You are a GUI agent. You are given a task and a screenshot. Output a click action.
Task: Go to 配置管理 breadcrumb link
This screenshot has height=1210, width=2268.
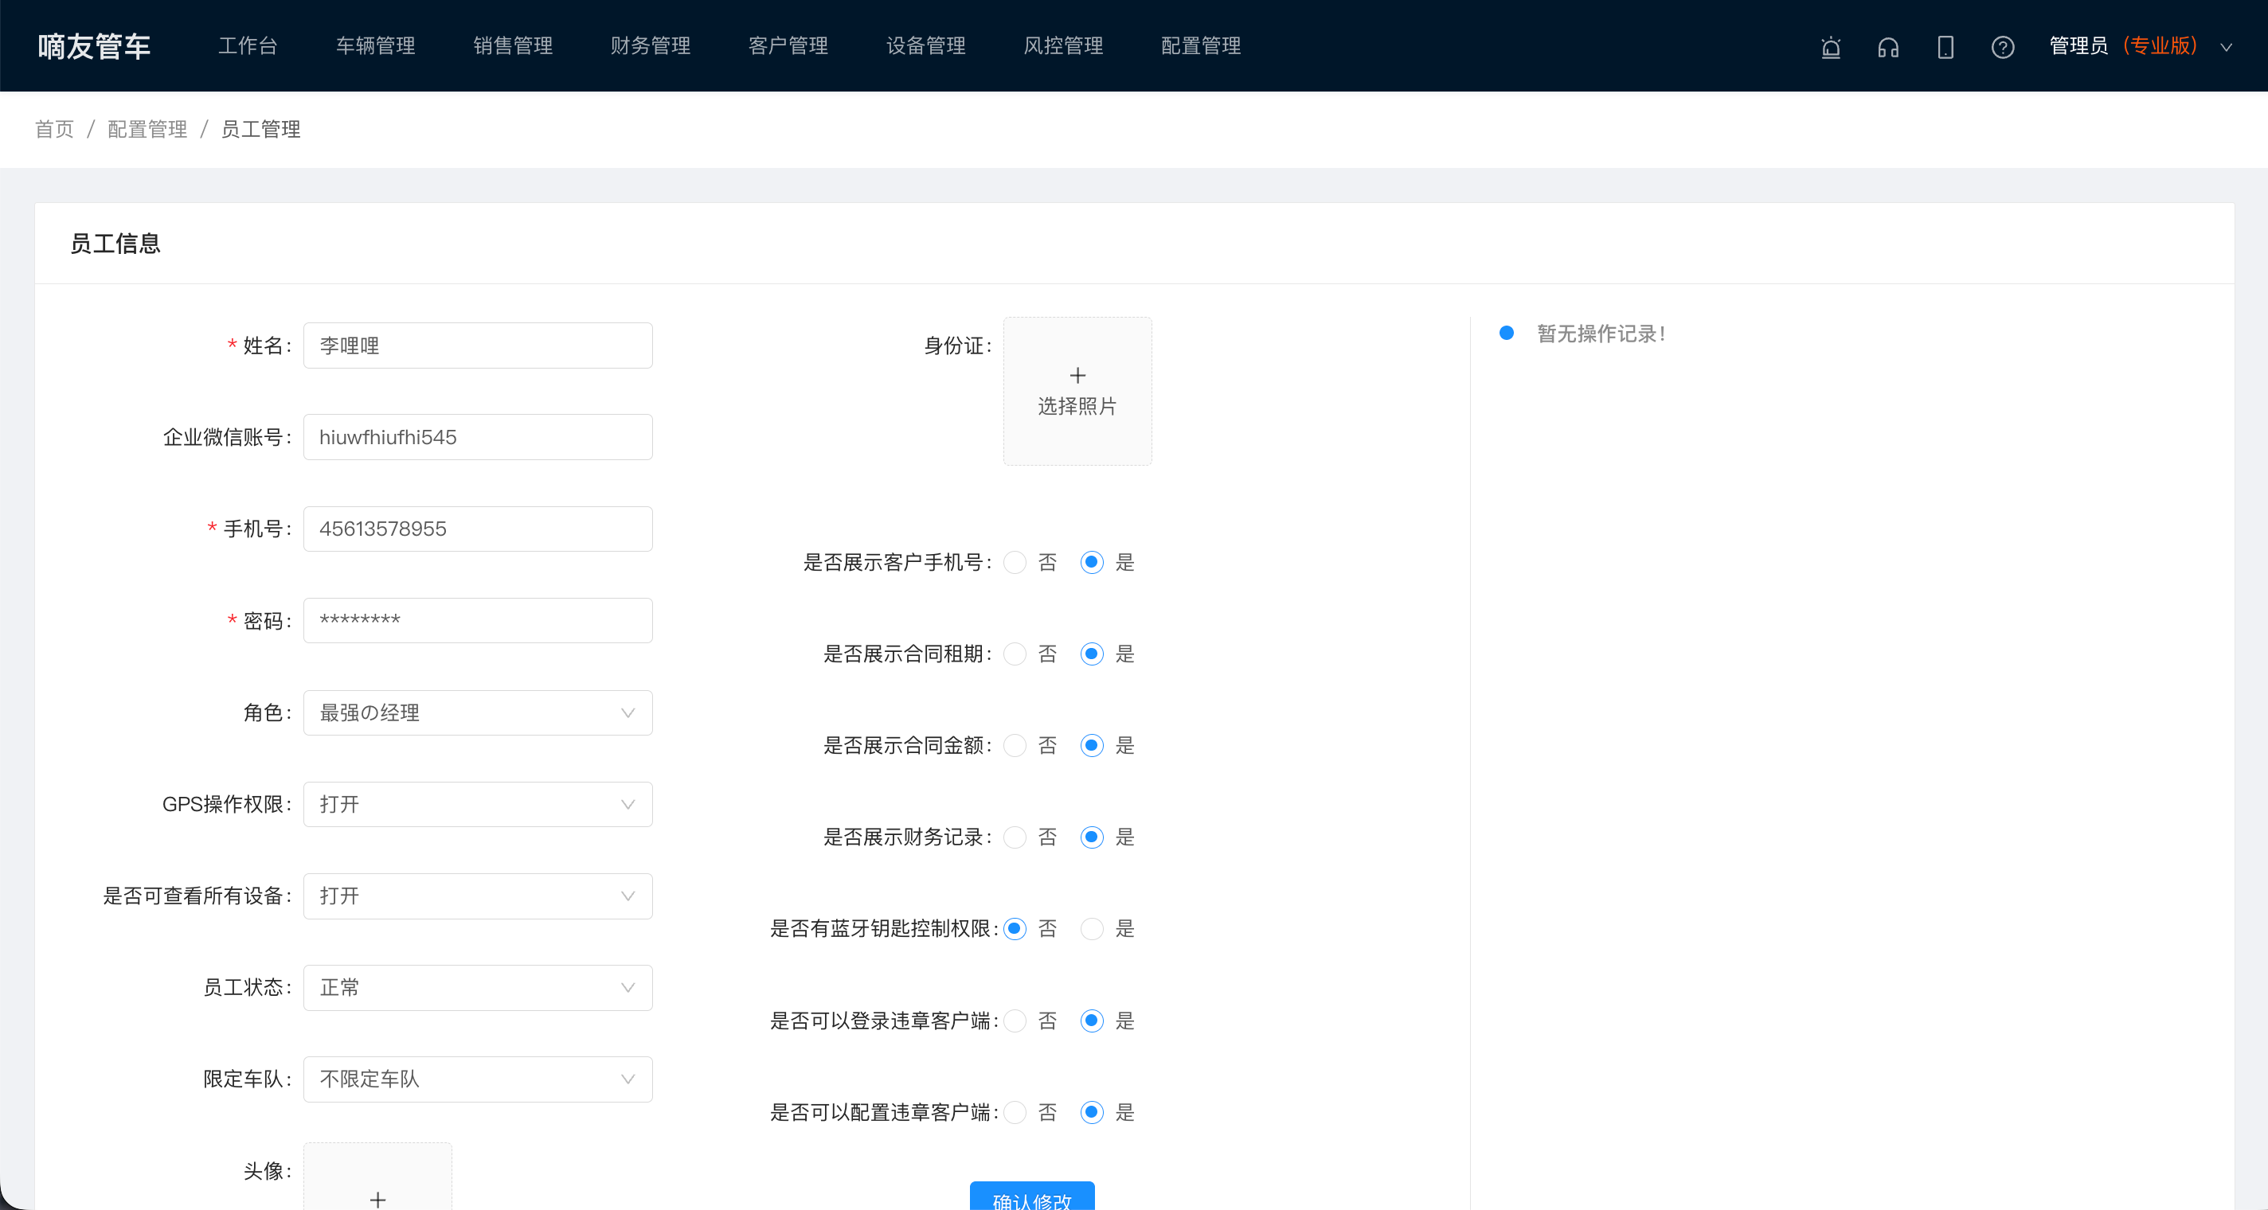pyautogui.click(x=147, y=130)
